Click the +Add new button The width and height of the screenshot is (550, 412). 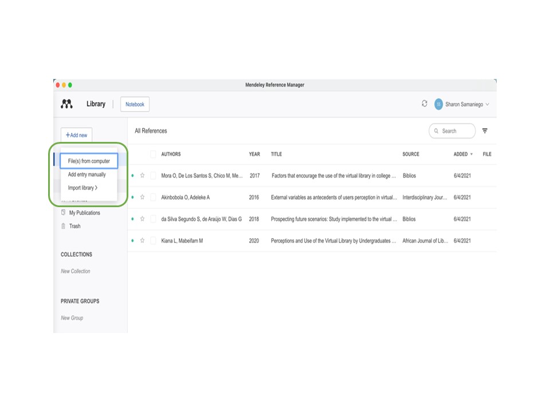coord(76,135)
